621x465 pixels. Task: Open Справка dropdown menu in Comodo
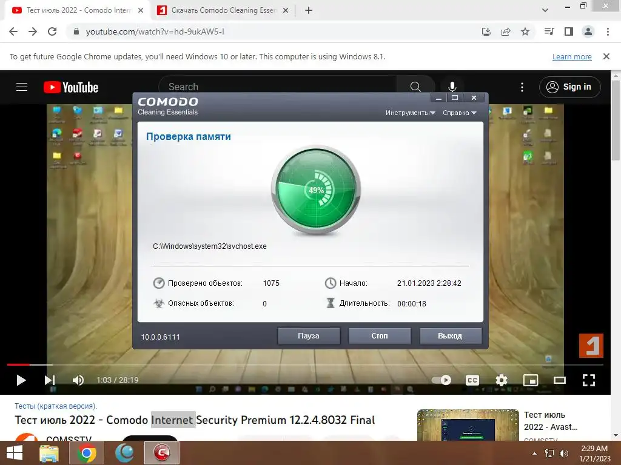tap(460, 113)
